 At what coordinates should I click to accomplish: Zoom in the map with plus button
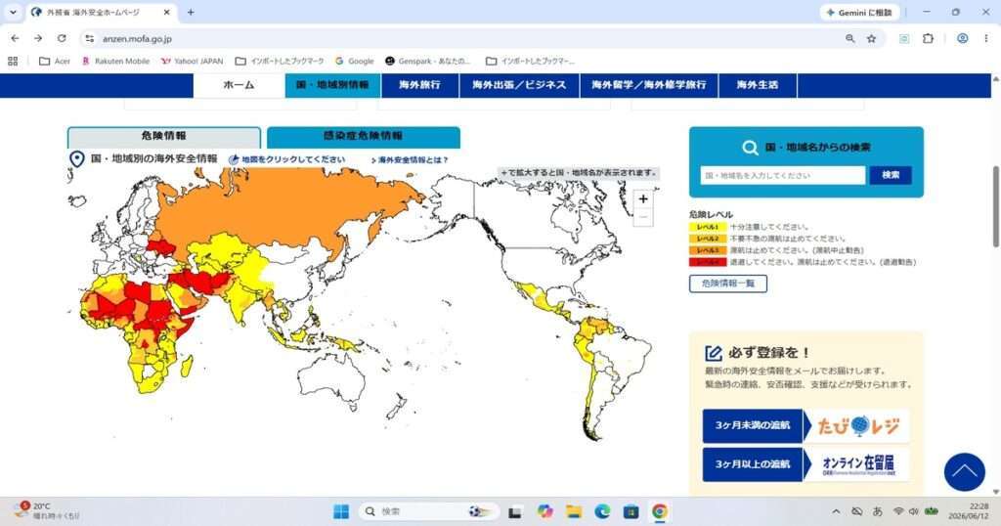click(643, 199)
